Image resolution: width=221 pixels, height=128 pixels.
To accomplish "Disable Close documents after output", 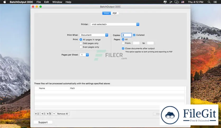I will point(123,48).
